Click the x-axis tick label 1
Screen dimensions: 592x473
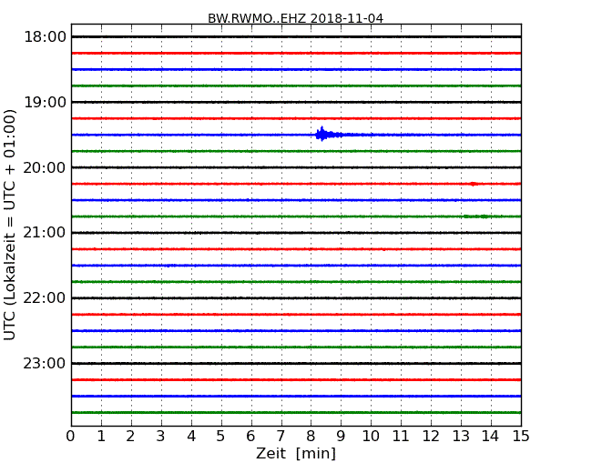click(x=101, y=437)
